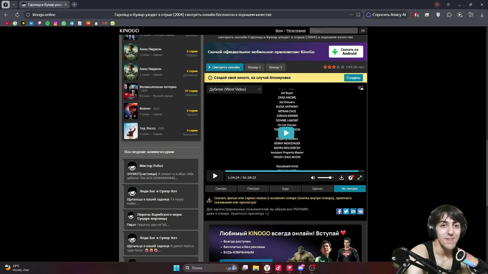Mark the film as Смотрю
The image size is (488, 274).
tap(221, 189)
